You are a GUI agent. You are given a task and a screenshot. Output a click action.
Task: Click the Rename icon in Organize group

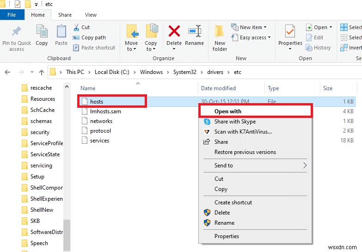194,31
